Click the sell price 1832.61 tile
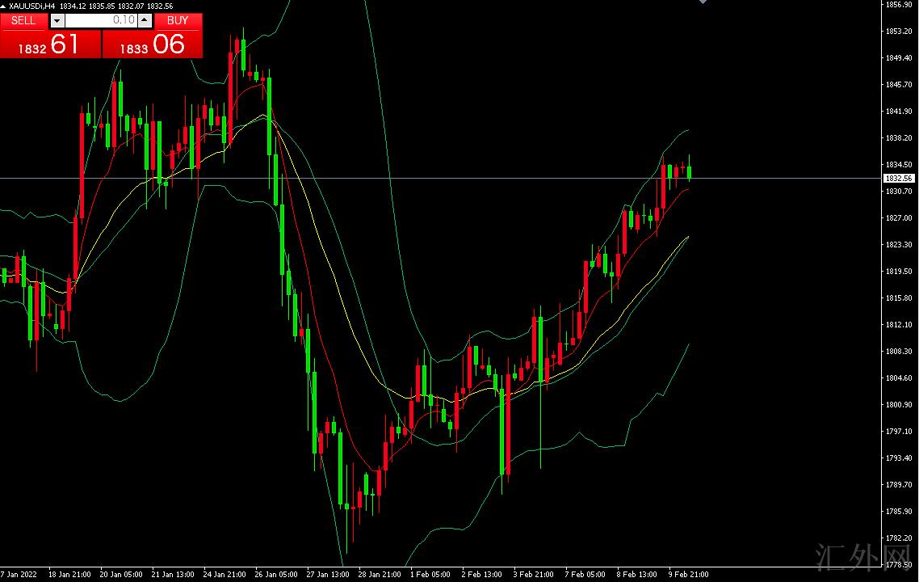The height and width of the screenshot is (582, 919). 50,45
